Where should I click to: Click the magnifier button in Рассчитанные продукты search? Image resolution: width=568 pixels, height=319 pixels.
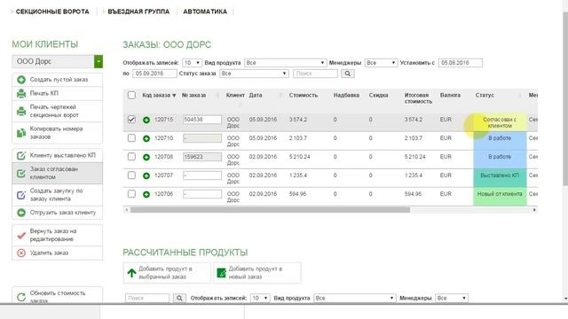click(x=179, y=298)
